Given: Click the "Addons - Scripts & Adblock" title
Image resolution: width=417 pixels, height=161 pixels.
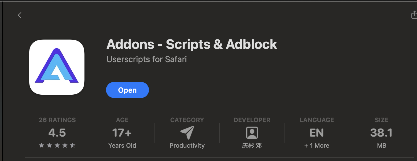Looking at the screenshot, I should [x=192, y=44].
